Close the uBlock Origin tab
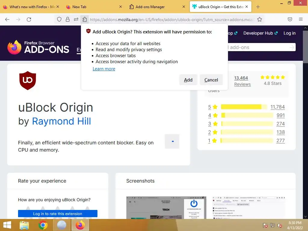Image resolution: width=308 pixels, height=231 pixels. 247,7
